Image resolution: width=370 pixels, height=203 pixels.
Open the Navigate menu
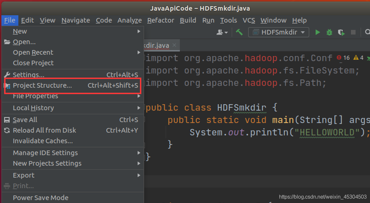[75, 21]
